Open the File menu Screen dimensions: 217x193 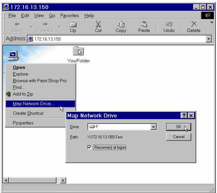pyautogui.click(x=12, y=15)
